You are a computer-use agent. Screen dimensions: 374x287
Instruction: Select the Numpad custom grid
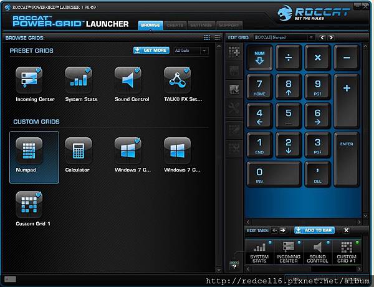click(x=34, y=157)
